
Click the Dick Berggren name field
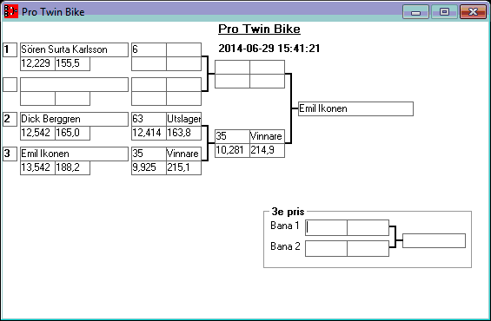[x=74, y=119]
